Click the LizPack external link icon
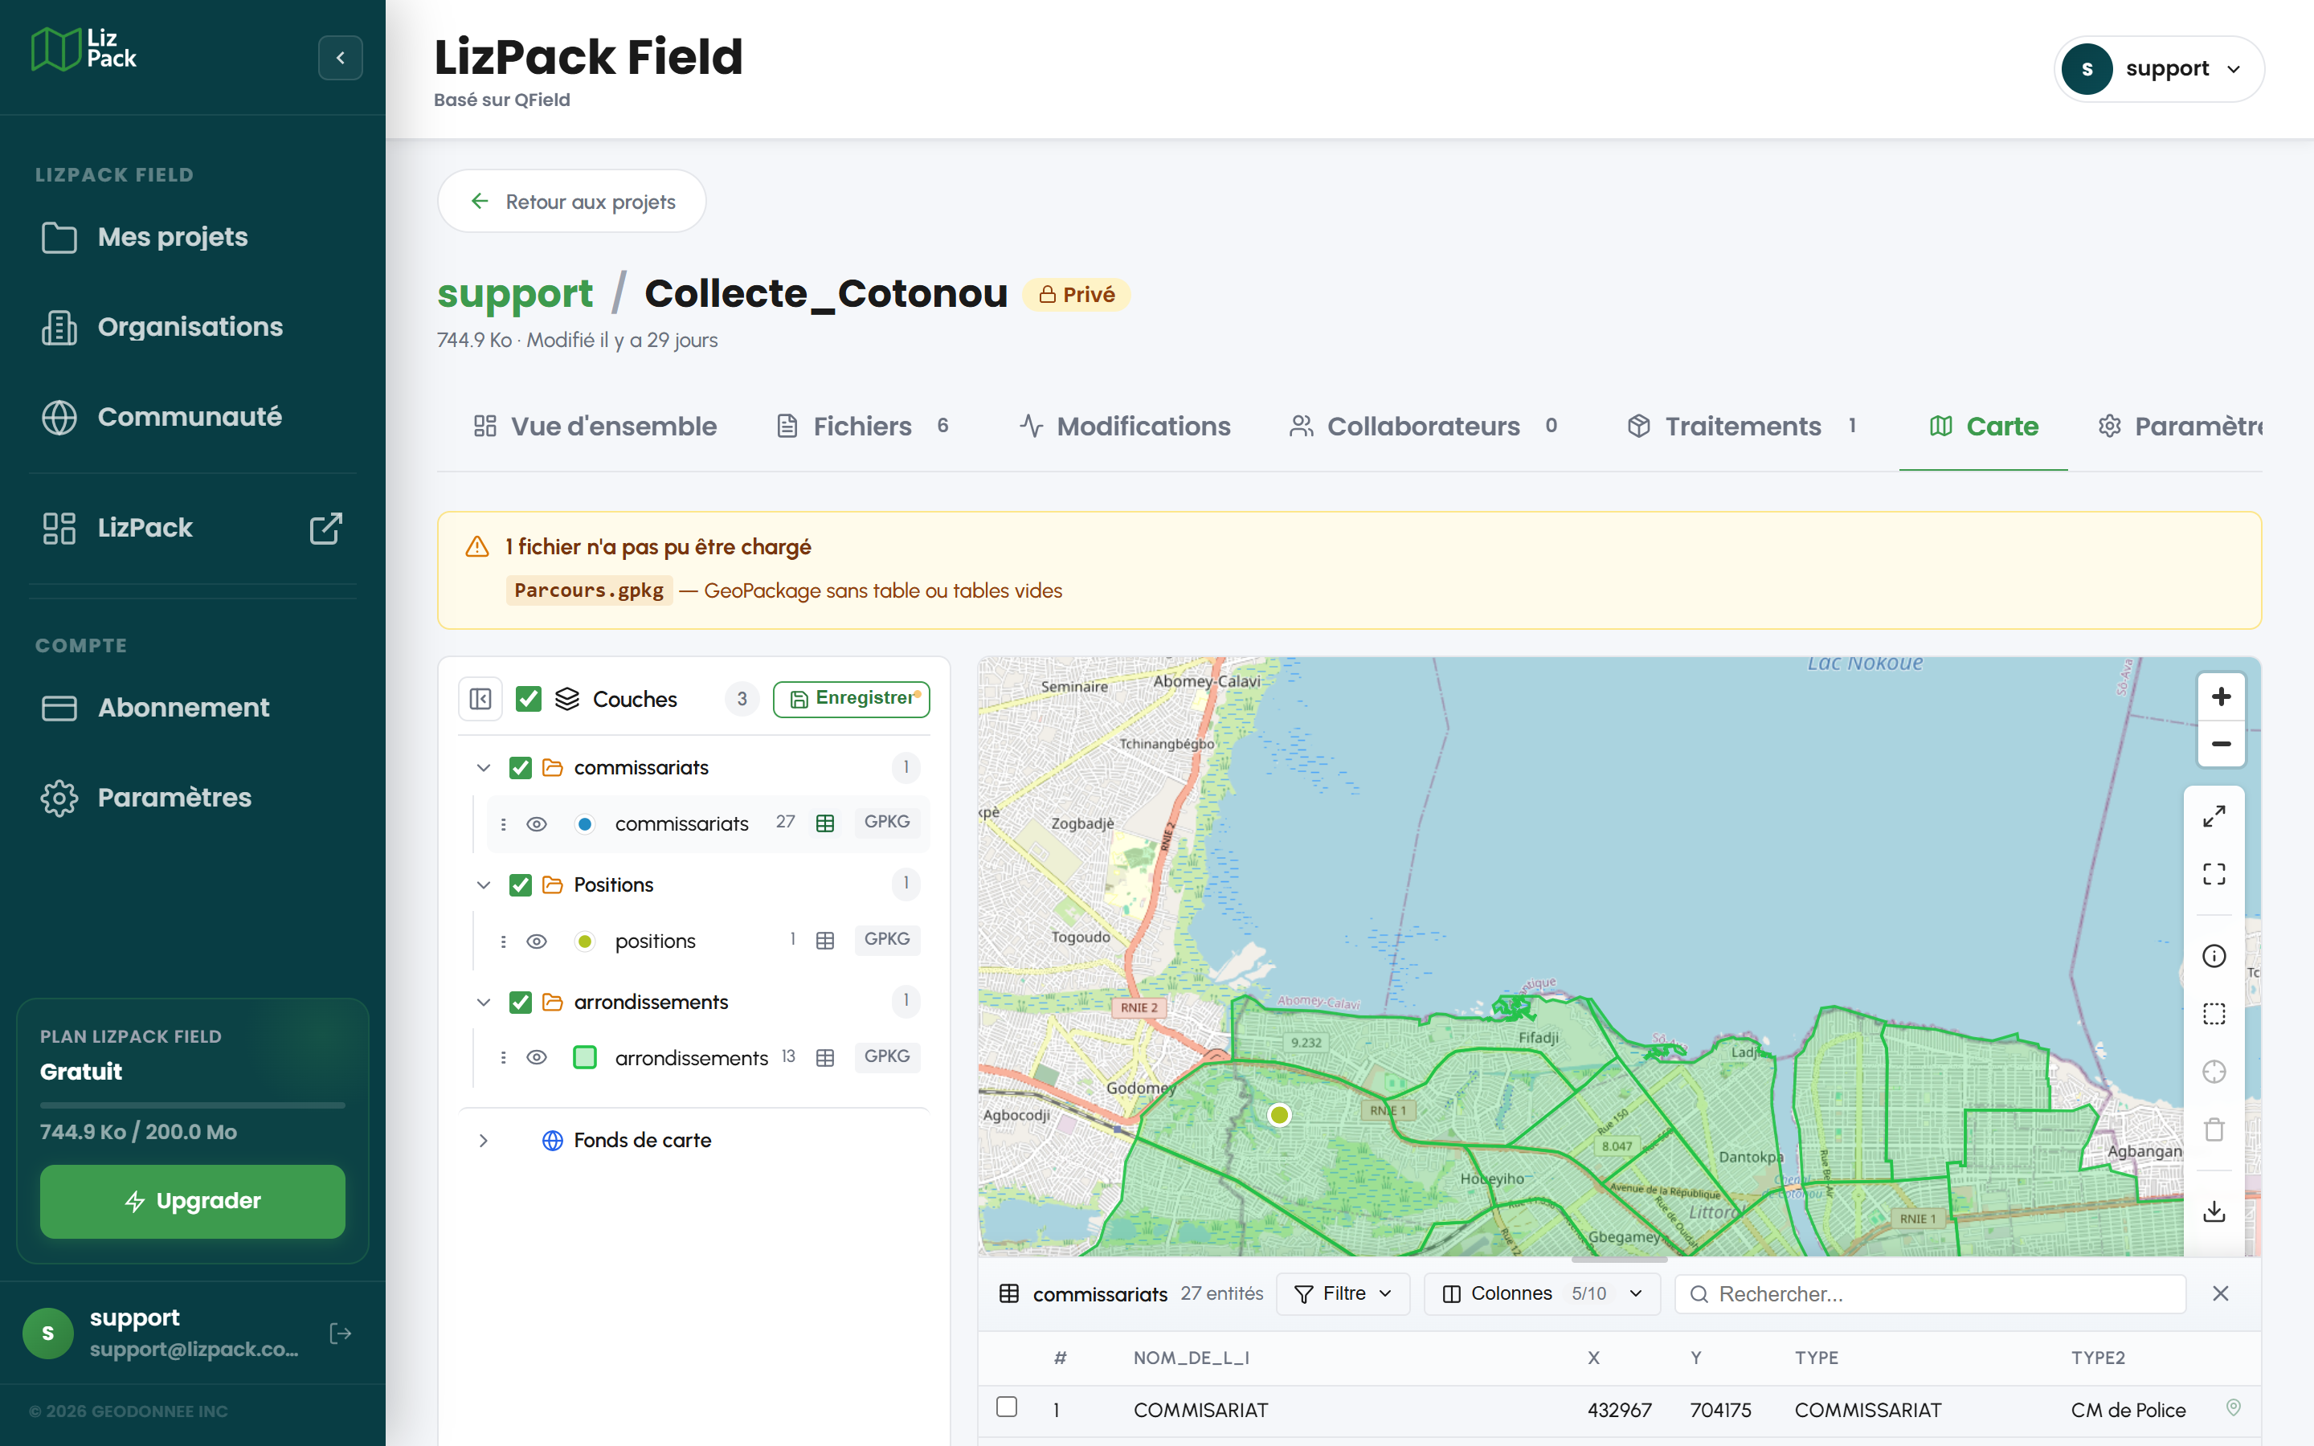The image size is (2314, 1446). tap(325, 528)
